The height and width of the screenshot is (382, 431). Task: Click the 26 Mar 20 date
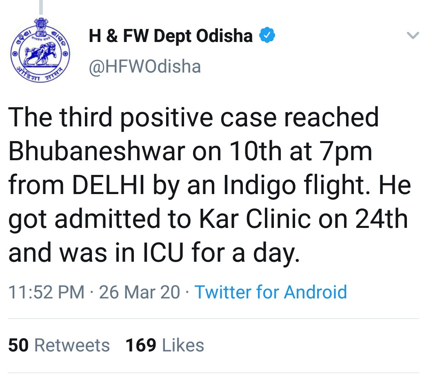(139, 292)
